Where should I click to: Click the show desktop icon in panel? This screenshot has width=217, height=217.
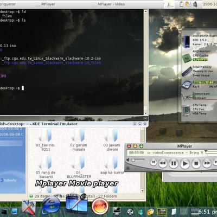(x=14, y=211)
